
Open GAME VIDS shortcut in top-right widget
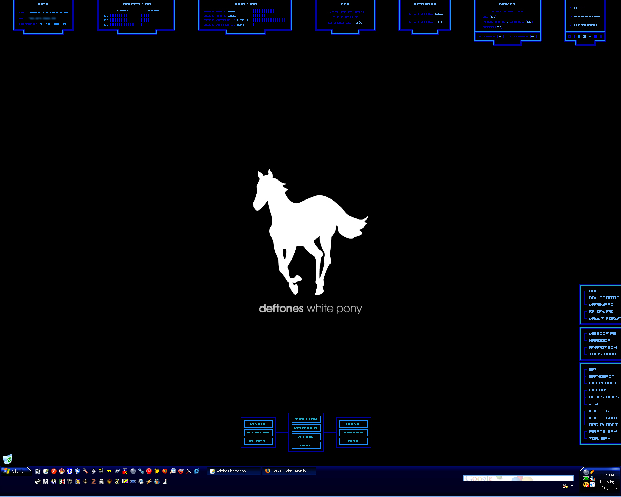tap(587, 17)
